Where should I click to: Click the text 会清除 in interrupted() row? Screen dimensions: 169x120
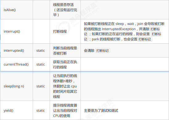pos(89,50)
